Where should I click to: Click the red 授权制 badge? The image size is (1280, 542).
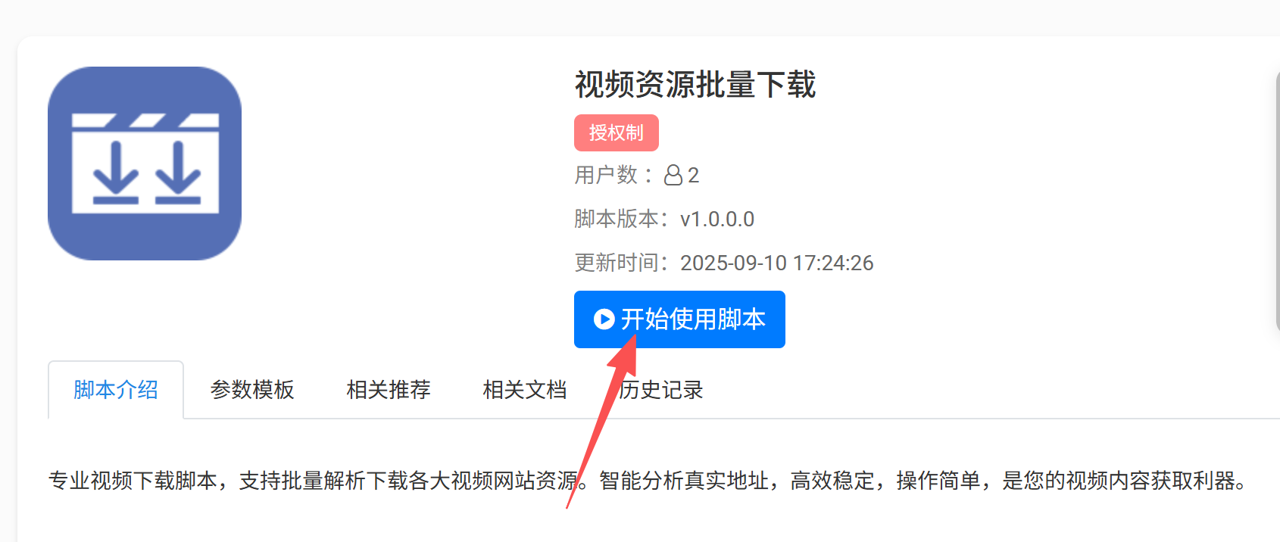click(617, 133)
